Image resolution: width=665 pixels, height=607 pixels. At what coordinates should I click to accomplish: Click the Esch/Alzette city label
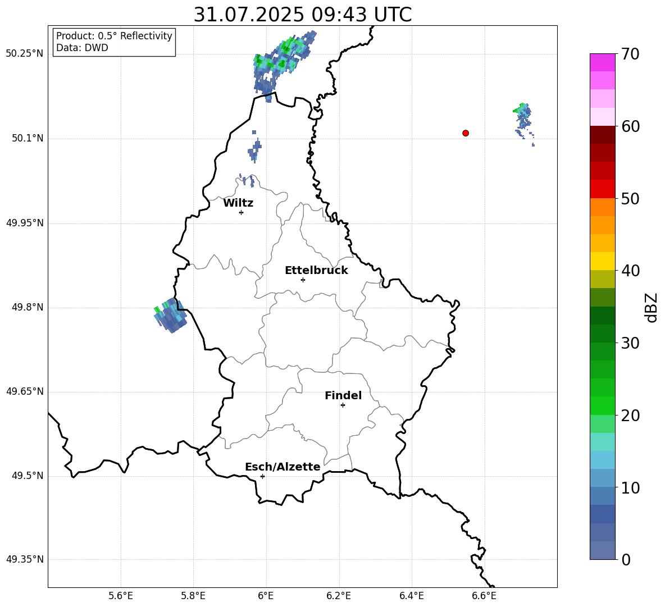(x=283, y=467)
